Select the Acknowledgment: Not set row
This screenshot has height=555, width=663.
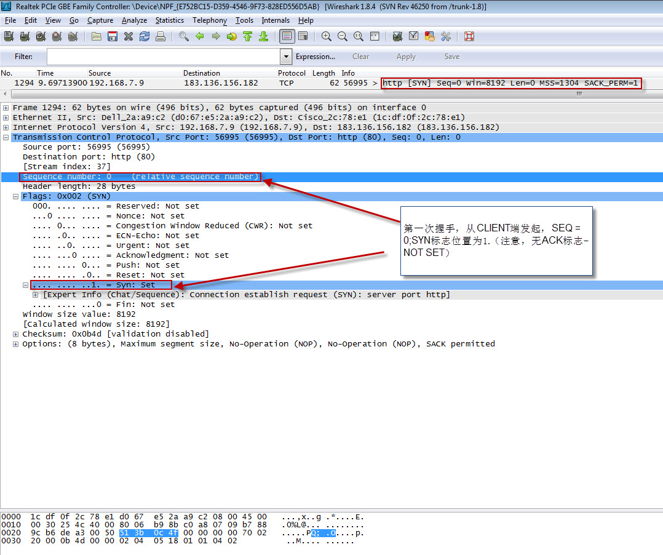pos(130,255)
